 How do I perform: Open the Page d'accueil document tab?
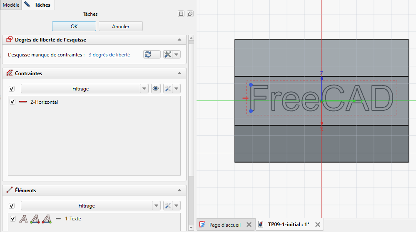click(225, 225)
